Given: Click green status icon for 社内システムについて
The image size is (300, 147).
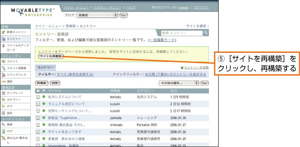Looking at the screenshot, I should pos(44,97).
